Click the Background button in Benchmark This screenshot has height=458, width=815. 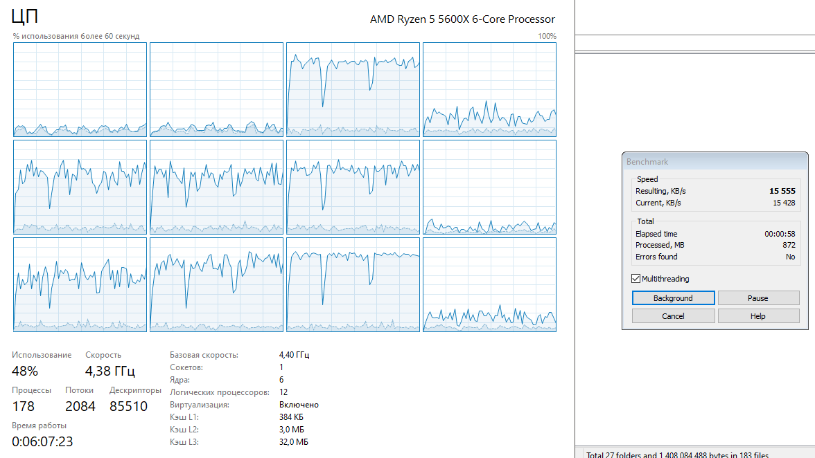click(x=673, y=297)
